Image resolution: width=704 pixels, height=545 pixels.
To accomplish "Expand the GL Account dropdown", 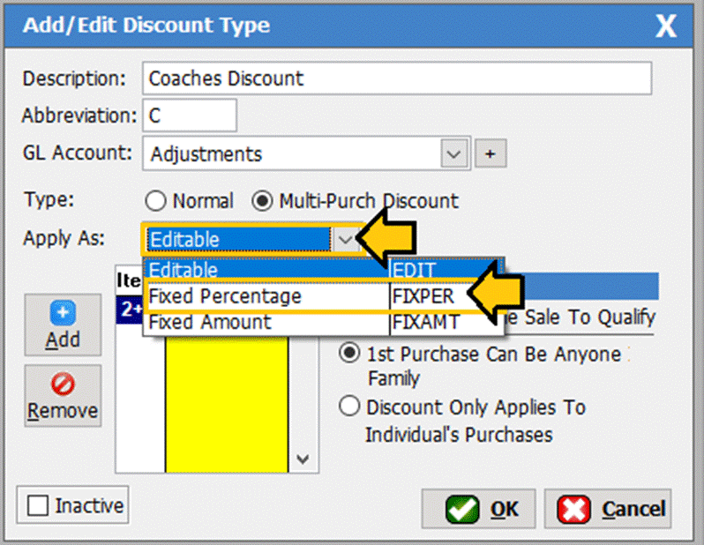I will point(453,153).
